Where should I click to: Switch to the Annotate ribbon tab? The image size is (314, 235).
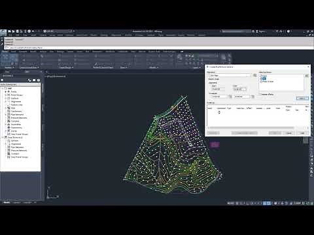(23, 52)
